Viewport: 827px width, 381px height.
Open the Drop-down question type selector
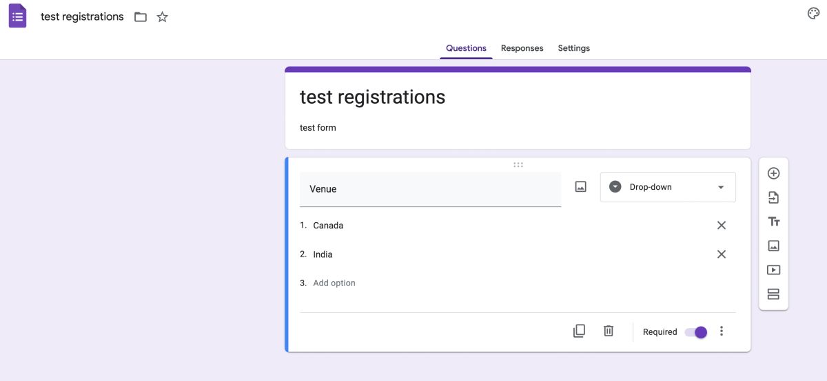(x=668, y=187)
